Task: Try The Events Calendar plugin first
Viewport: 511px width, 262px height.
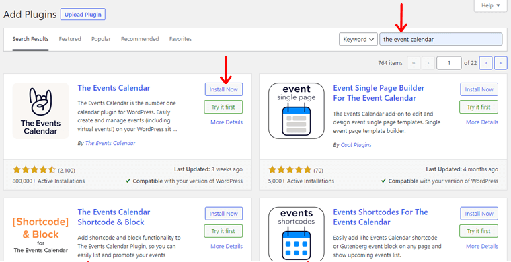Action: click(223, 107)
